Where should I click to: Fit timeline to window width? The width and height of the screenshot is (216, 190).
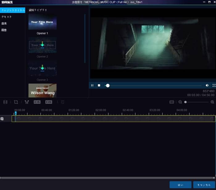tap(172, 102)
